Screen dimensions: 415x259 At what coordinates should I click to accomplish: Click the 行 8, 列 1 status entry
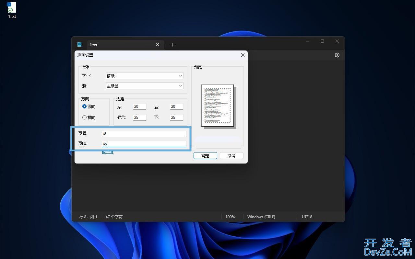tap(88, 217)
